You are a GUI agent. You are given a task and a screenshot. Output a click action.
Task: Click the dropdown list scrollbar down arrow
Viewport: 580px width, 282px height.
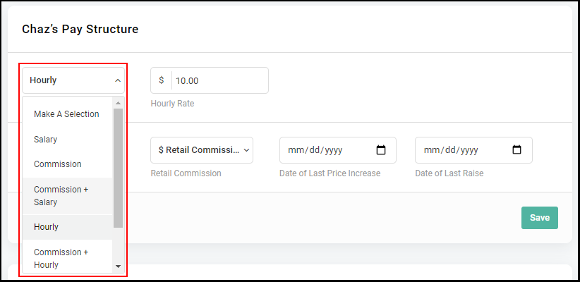(x=118, y=266)
